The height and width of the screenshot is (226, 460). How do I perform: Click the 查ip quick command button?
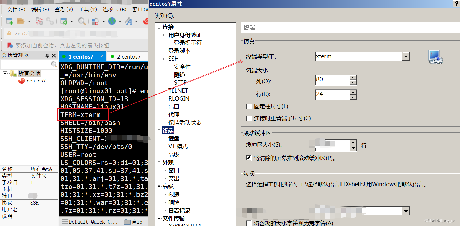(133, 221)
